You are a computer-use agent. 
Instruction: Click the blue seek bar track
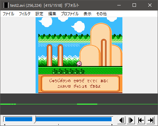(x=58, y=119)
